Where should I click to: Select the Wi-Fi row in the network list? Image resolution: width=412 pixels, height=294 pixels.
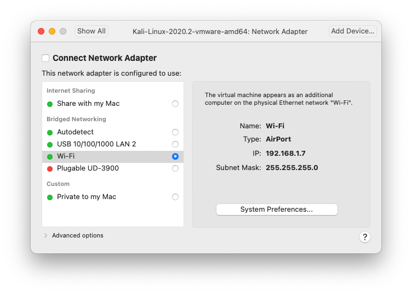(110, 156)
